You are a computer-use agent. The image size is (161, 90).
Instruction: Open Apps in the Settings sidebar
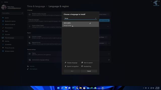(12, 31)
